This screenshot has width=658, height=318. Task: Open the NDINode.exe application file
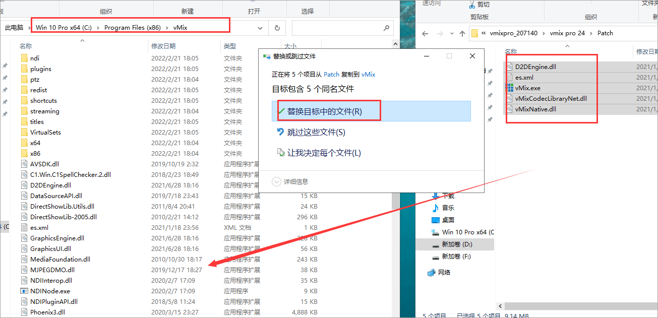pyautogui.click(x=50, y=291)
